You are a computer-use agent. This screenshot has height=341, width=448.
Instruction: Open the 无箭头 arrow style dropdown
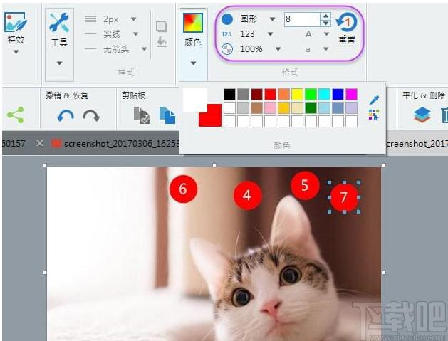(145, 49)
